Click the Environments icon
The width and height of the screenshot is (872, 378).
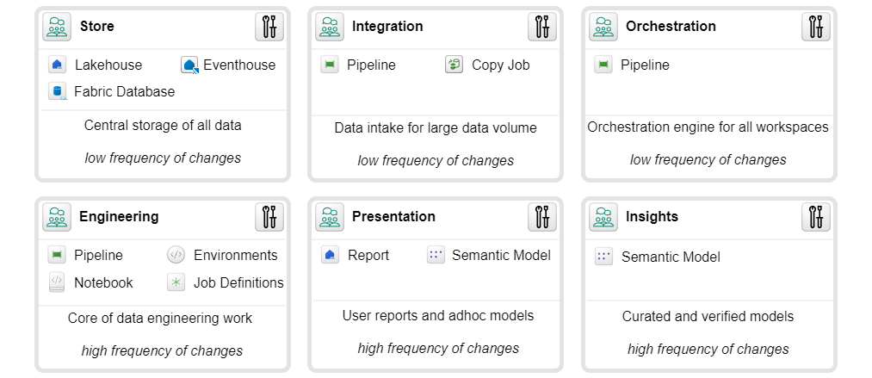pos(176,255)
